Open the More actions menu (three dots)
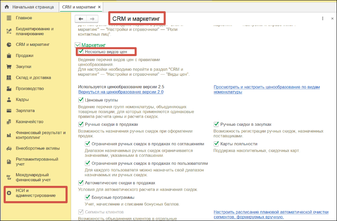Image resolution: width=337 pixels, height=221 pixels. (x=322, y=18)
